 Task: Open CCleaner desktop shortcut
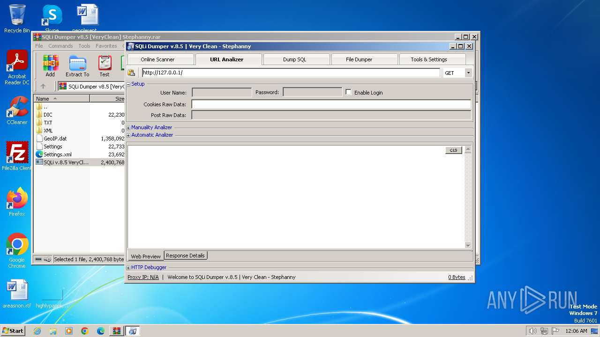pyautogui.click(x=17, y=110)
